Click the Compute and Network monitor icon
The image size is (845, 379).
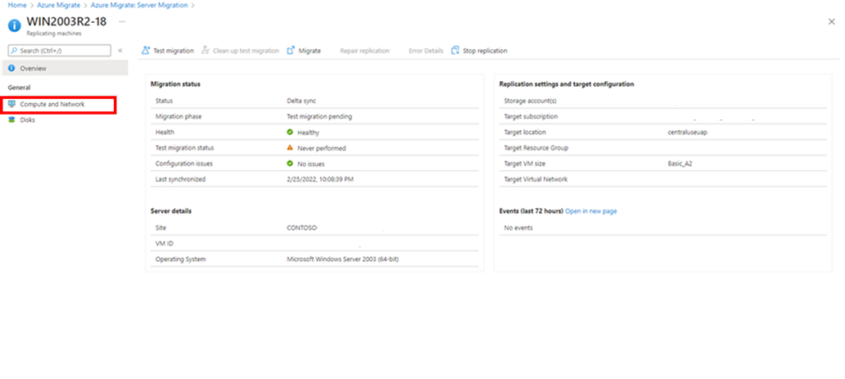pyautogui.click(x=11, y=104)
